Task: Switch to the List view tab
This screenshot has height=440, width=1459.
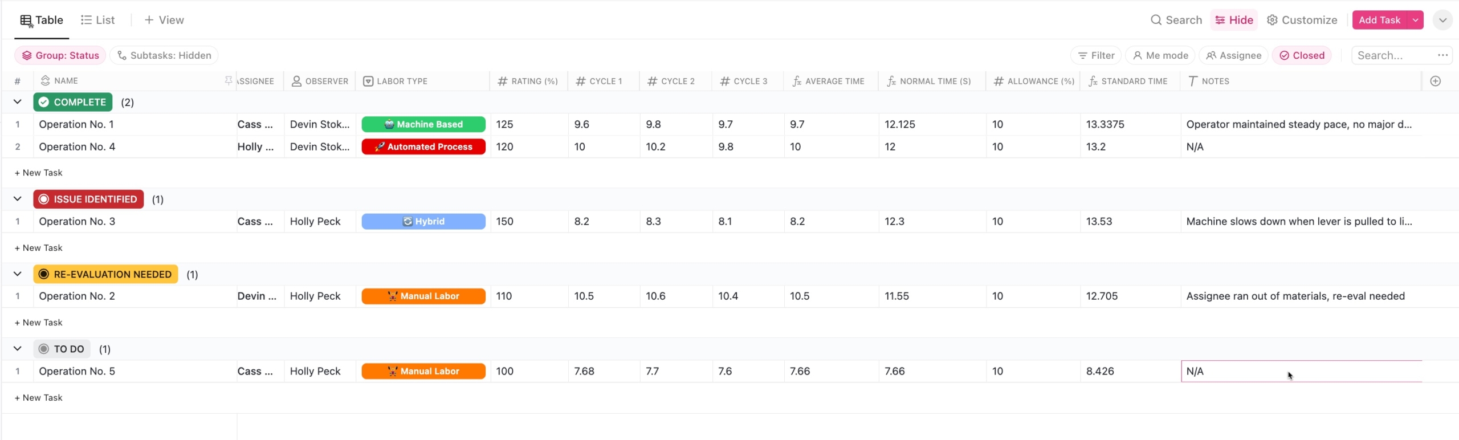Action: point(98,20)
